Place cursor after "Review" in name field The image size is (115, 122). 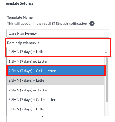pyautogui.click(x=37, y=33)
